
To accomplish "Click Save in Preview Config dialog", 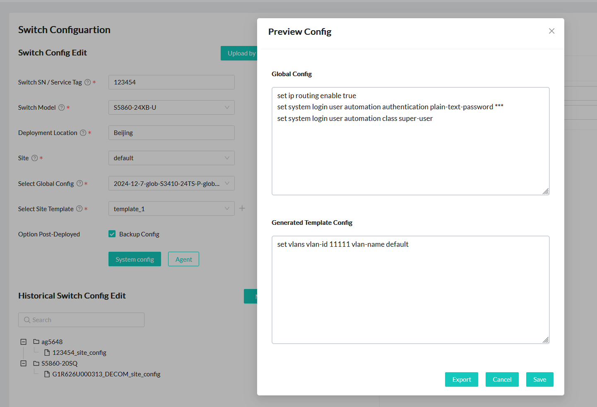I will pos(539,379).
